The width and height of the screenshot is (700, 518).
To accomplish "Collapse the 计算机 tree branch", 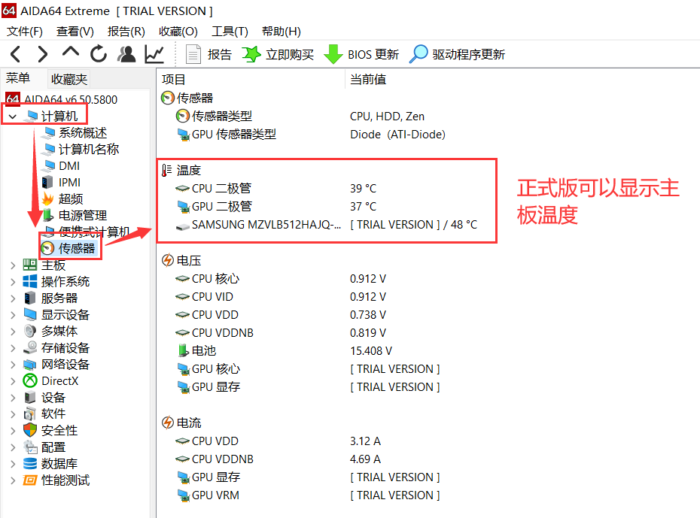I will point(12,117).
